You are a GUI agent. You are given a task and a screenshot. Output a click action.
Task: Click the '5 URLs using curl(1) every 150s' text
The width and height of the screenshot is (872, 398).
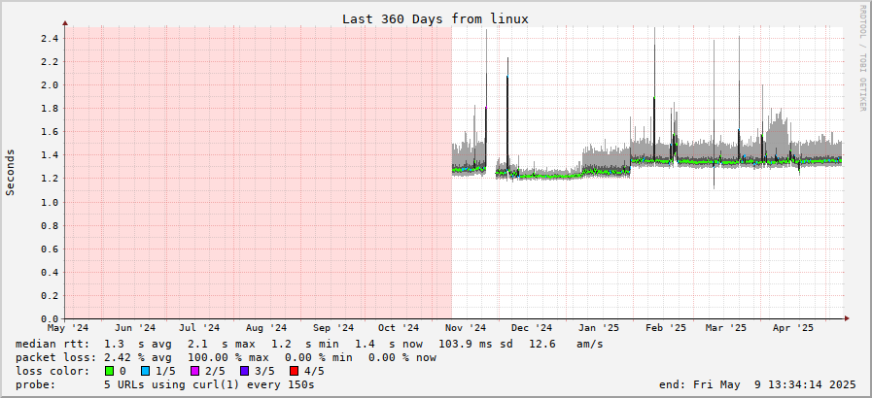tap(210, 384)
